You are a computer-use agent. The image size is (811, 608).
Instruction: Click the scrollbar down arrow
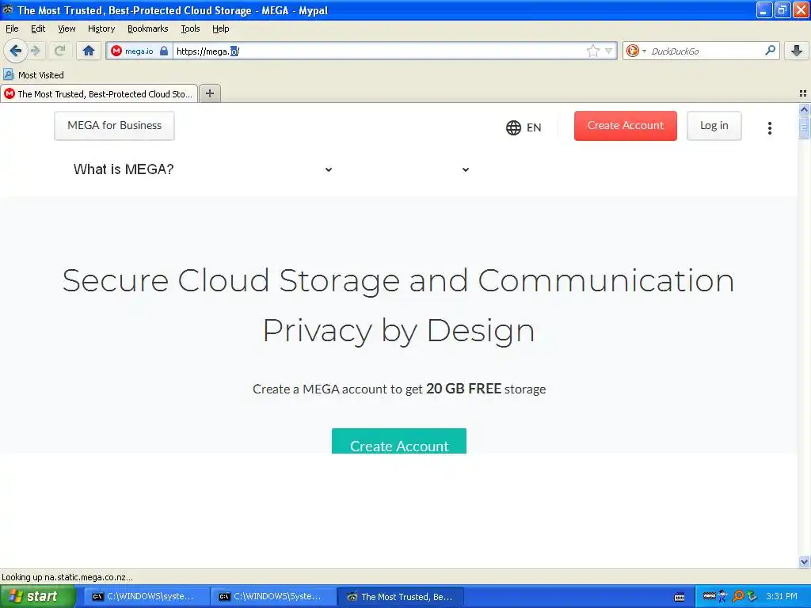804,561
